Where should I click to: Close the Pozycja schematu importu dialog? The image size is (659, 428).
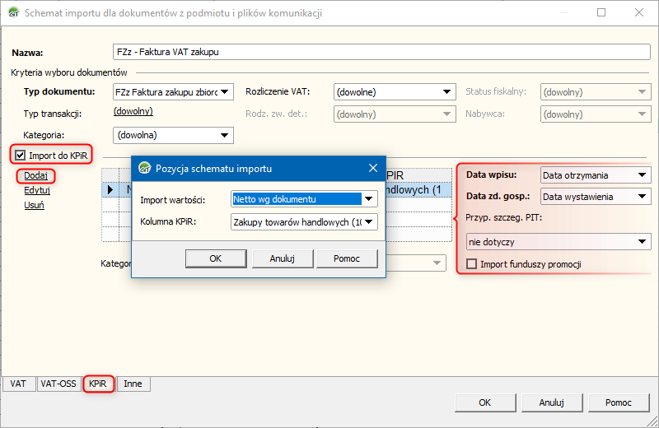pyautogui.click(x=372, y=169)
